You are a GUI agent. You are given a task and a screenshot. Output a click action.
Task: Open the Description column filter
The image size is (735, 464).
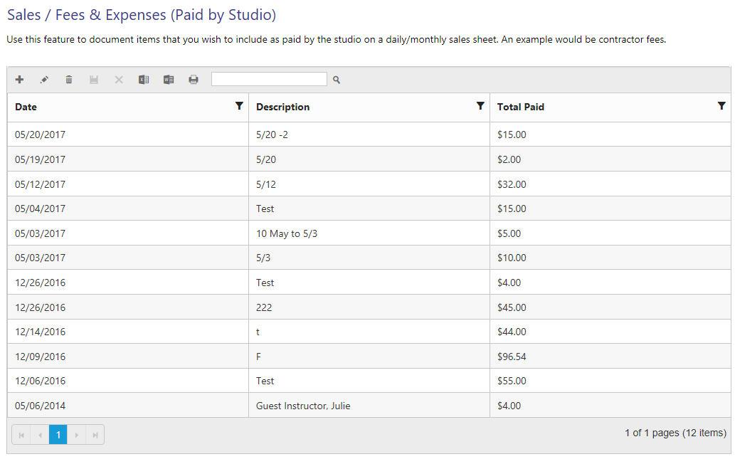pyautogui.click(x=480, y=106)
